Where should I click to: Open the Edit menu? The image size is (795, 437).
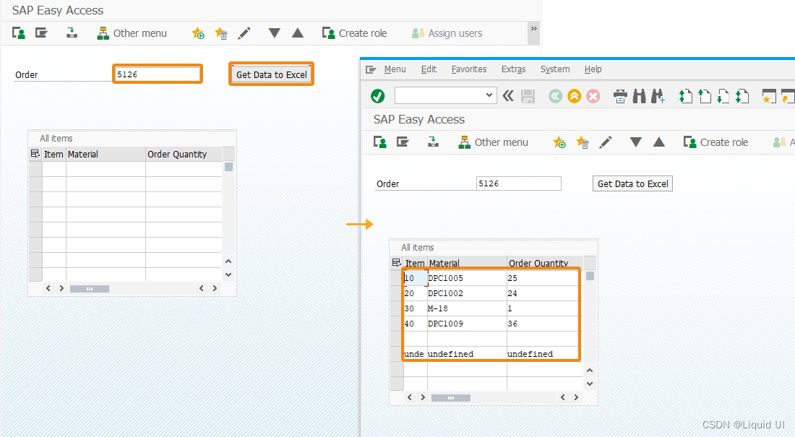tap(429, 69)
